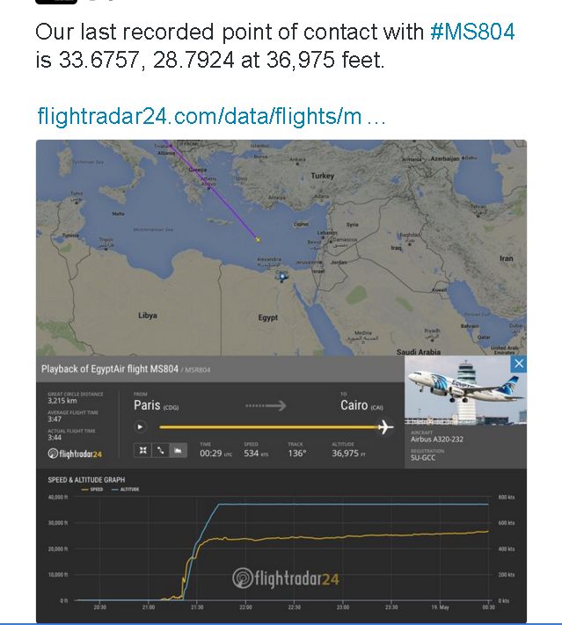Click the Speed legend entry in graph
This screenshot has width=562, height=625.
(x=92, y=489)
